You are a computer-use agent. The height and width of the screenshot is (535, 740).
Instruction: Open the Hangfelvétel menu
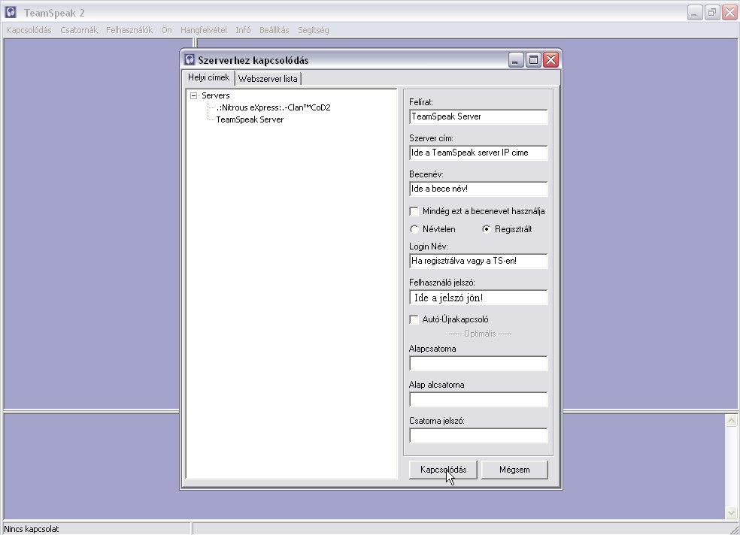pos(203,30)
